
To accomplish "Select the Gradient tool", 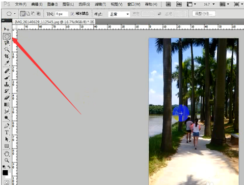I will click(x=7, y=104).
